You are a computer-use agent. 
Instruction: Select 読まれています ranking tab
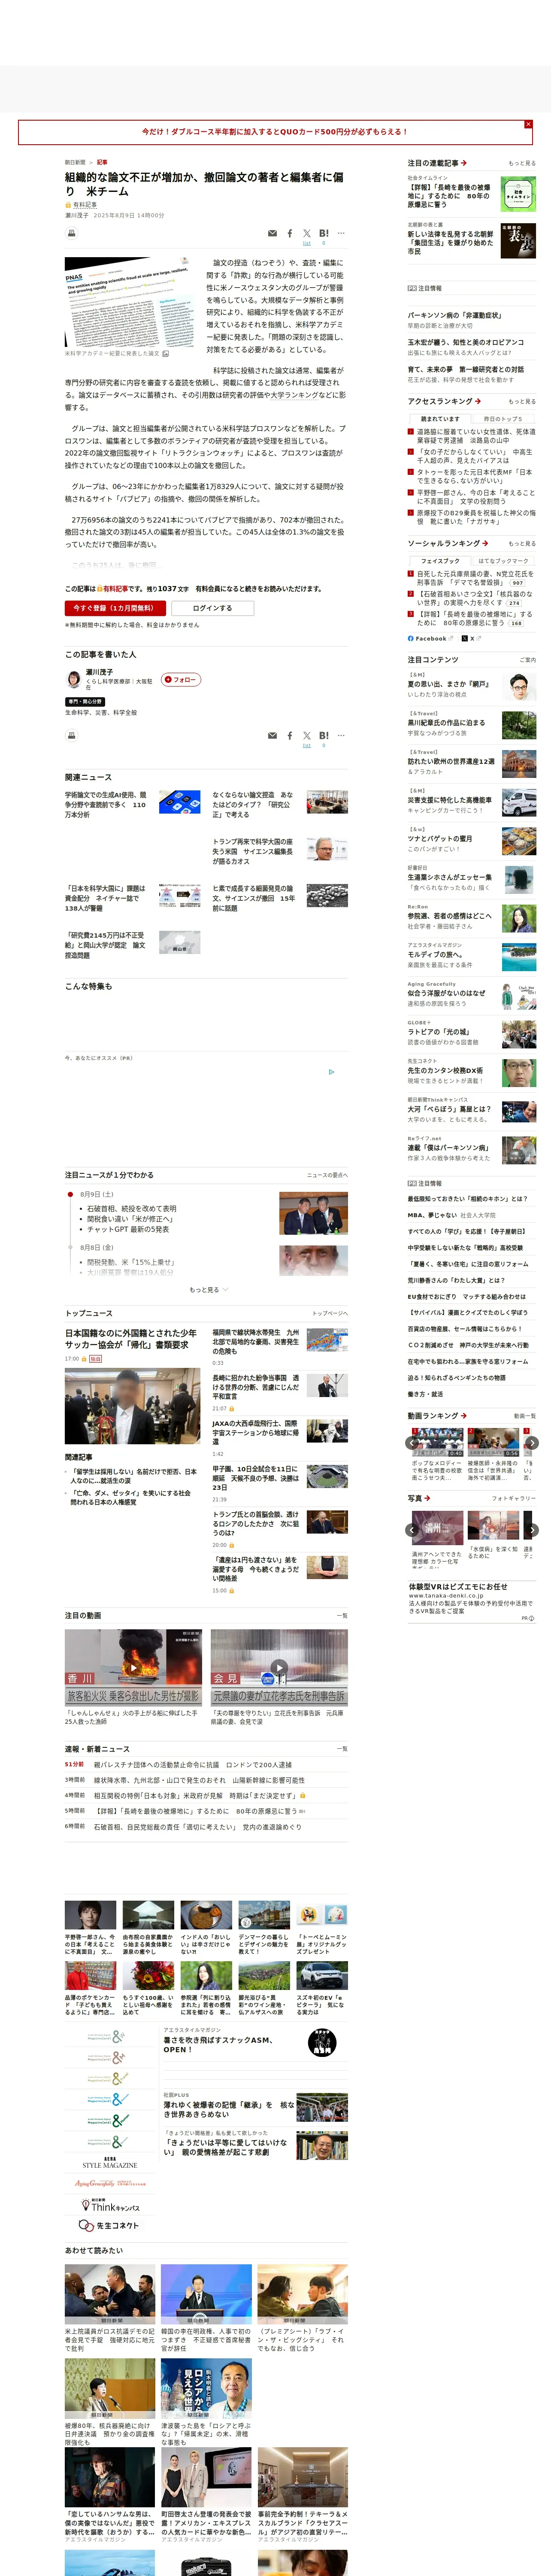(x=440, y=419)
